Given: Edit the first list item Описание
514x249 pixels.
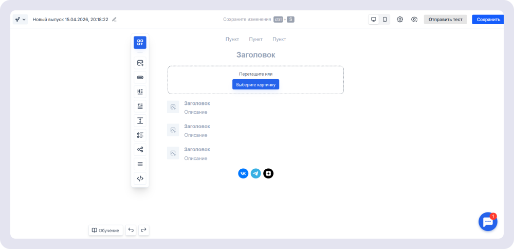Looking at the screenshot, I should pos(196,112).
